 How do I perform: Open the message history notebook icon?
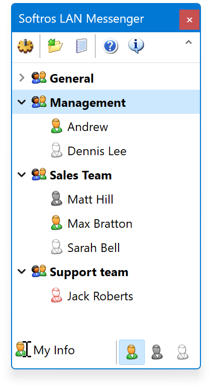pyautogui.click(x=81, y=46)
